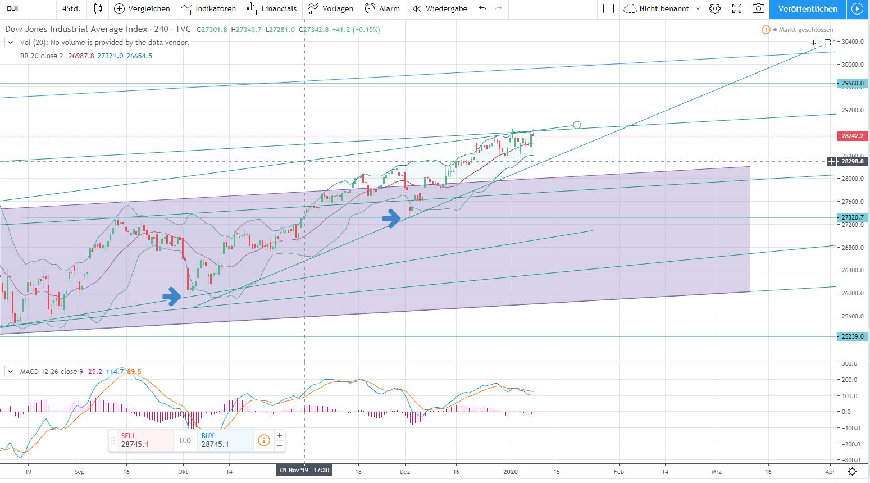The image size is (870, 483).
Task: Decrease order quantity with minus stepper
Action: tap(280, 446)
